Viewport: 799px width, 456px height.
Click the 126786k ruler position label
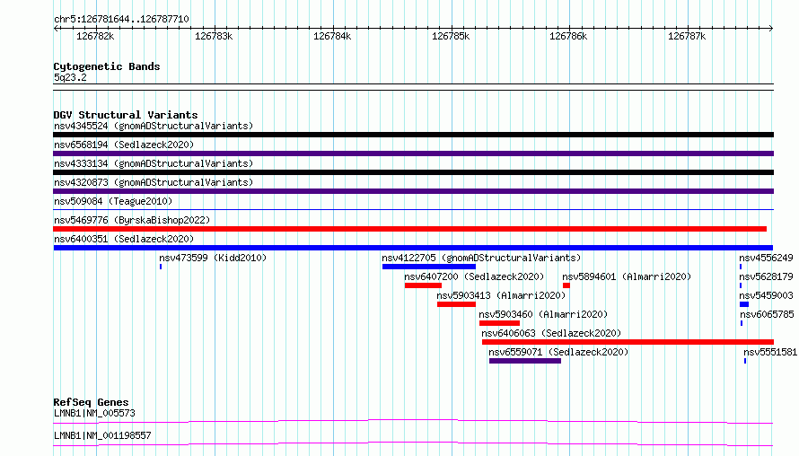[568, 36]
